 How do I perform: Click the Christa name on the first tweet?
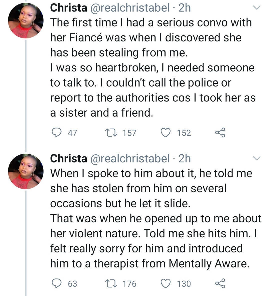[68, 8]
